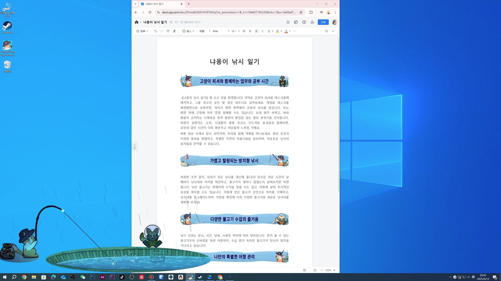Screen dimensions: 501x281
Task: Decrease font size with A- icon
Action: pyautogui.click(x=250, y=31)
